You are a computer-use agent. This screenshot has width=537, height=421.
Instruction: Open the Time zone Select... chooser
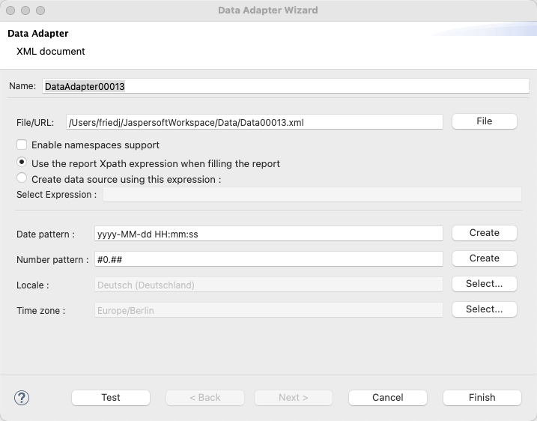(x=484, y=309)
